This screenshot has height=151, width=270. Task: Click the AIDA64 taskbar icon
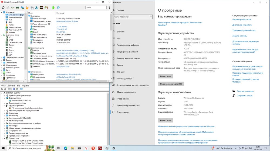[100, 148]
